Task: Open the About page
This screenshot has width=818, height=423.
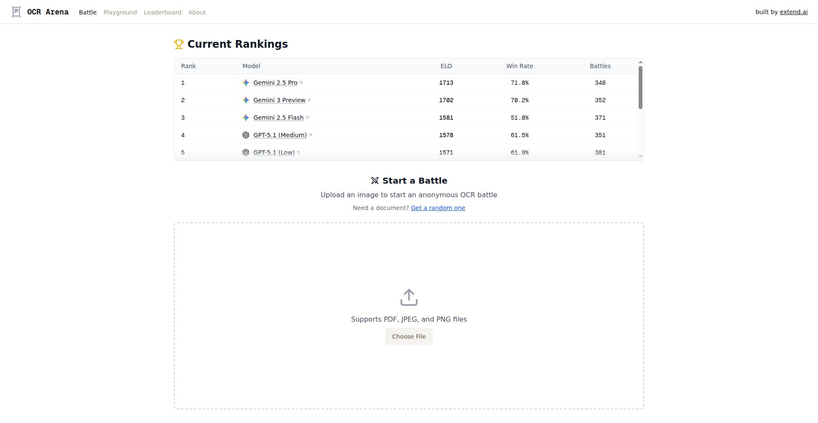Action: click(197, 12)
